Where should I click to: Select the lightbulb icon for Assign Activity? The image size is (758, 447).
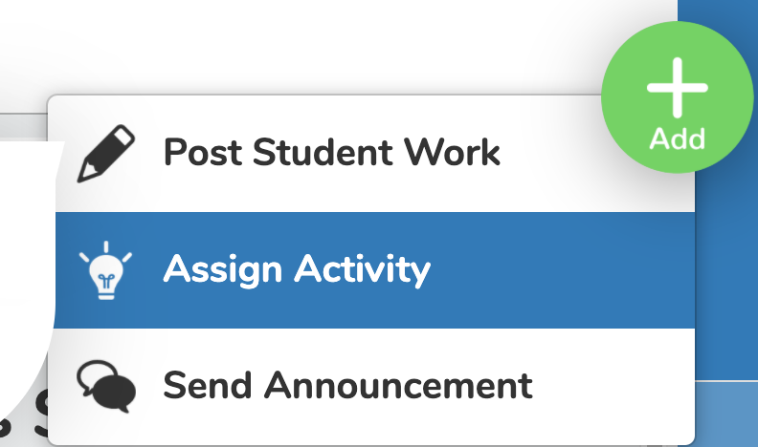pyautogui.click(x=106, y=270)
